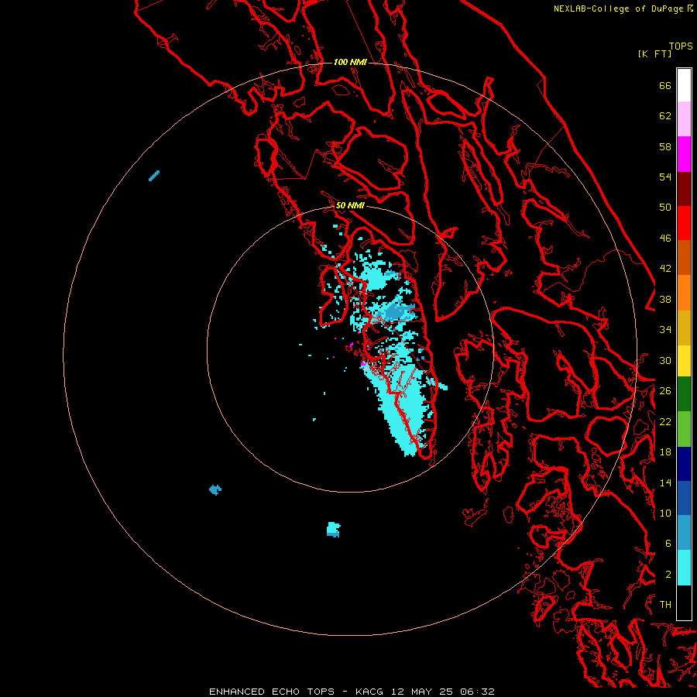This screenshot has width=697, height=697.
Task: Click the legend value 54
Action: click(665, 177)
